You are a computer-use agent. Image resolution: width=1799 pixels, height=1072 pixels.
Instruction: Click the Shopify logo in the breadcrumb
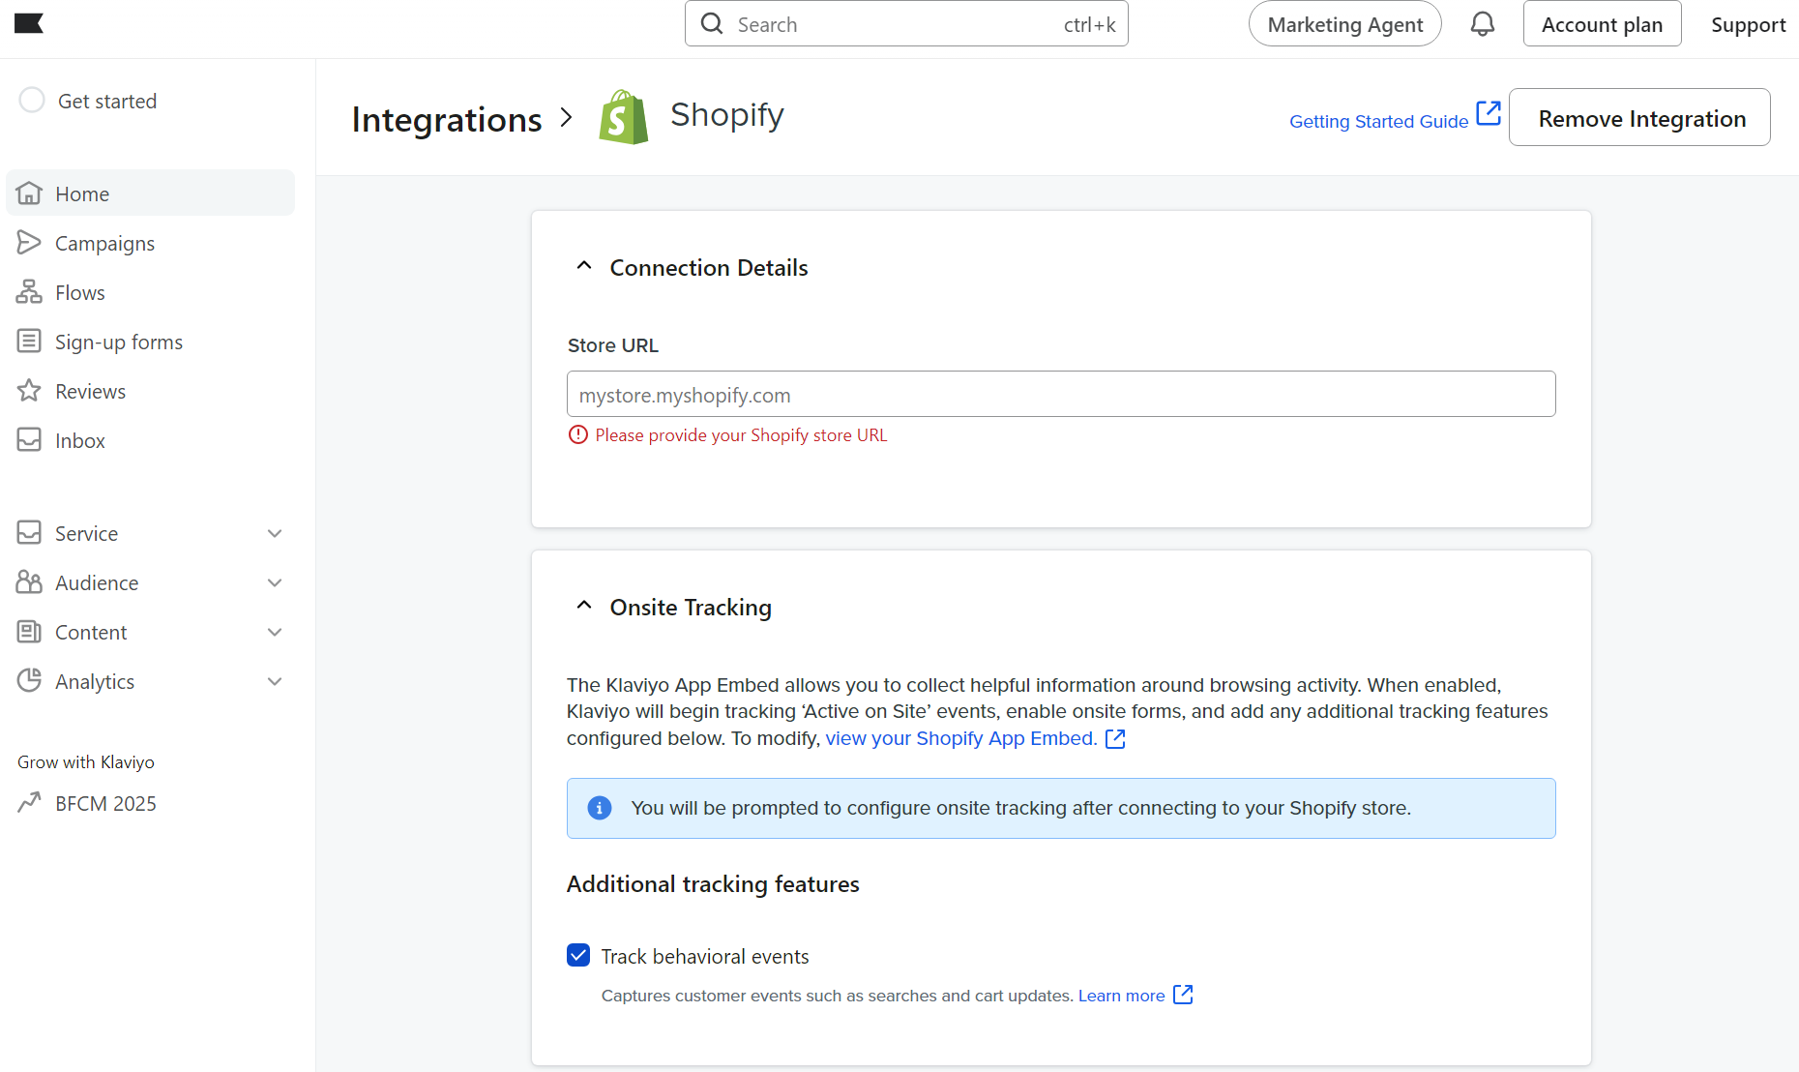click(623, 117)
